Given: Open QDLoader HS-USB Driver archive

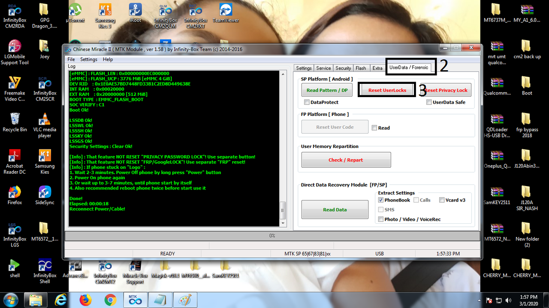Looking at the screenshot, I should (x=497, y=125).
